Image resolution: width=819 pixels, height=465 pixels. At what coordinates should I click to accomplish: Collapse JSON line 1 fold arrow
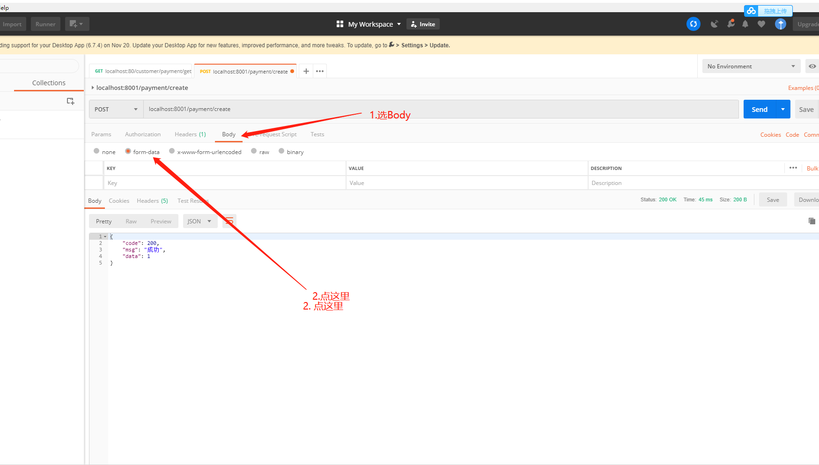pyautogui.click(x=105, y=236)
